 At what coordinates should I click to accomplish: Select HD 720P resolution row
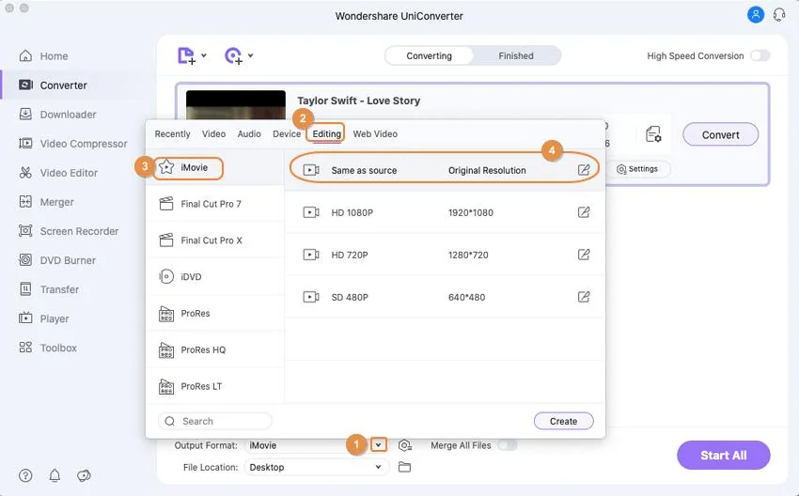pyautogui.click(x=445, y=255)
